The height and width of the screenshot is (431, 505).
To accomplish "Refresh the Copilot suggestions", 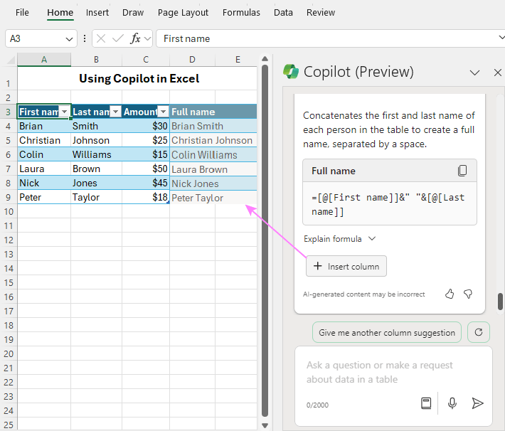I will click(479, 332).
